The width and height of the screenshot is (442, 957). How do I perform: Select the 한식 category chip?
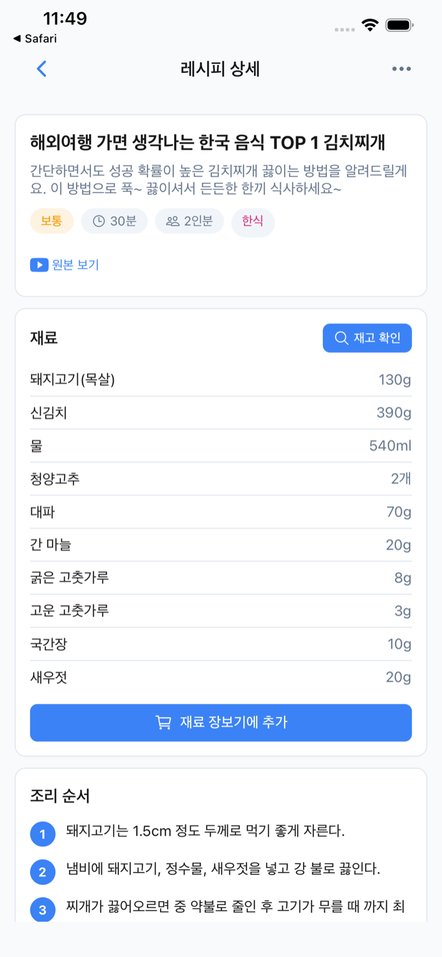[x=253, y=221]
